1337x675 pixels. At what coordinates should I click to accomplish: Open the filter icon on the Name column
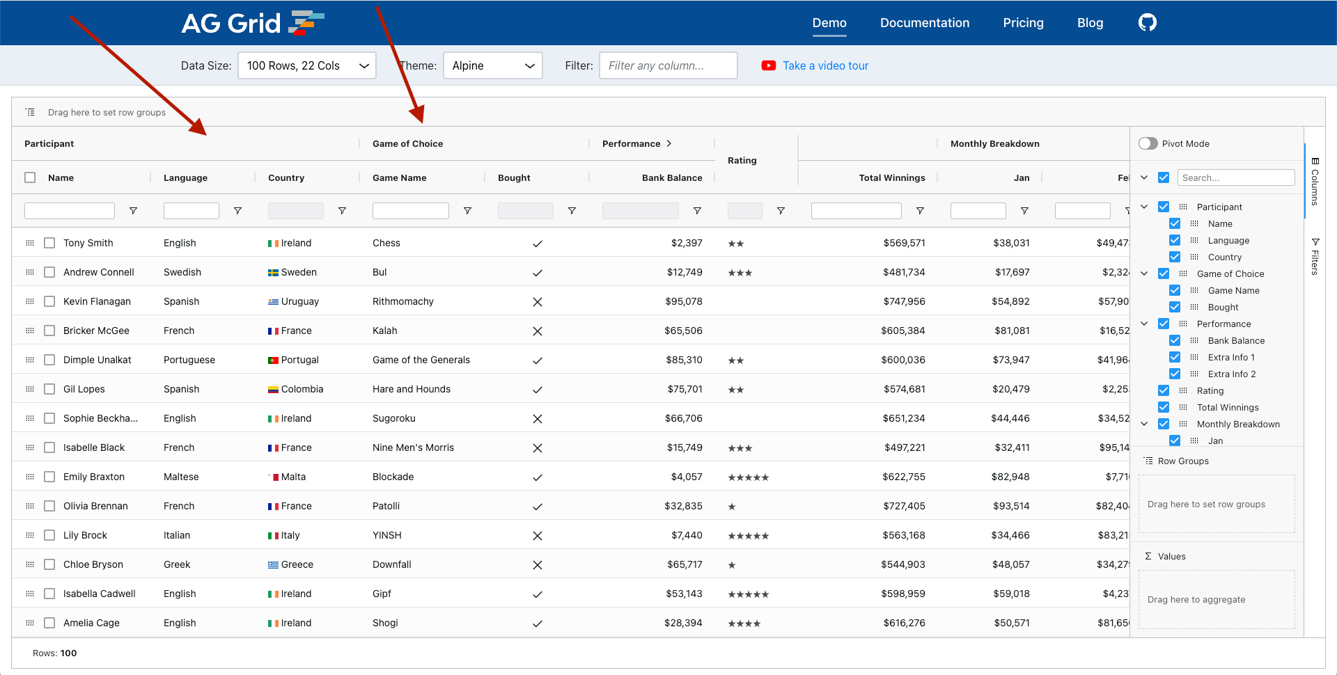tap(133, 210)
